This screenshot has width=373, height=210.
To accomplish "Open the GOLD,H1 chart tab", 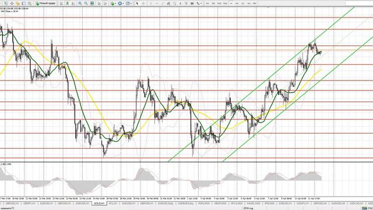I will tap(99, 204).
